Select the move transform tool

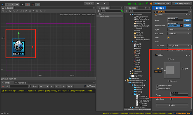click(3, 4)
